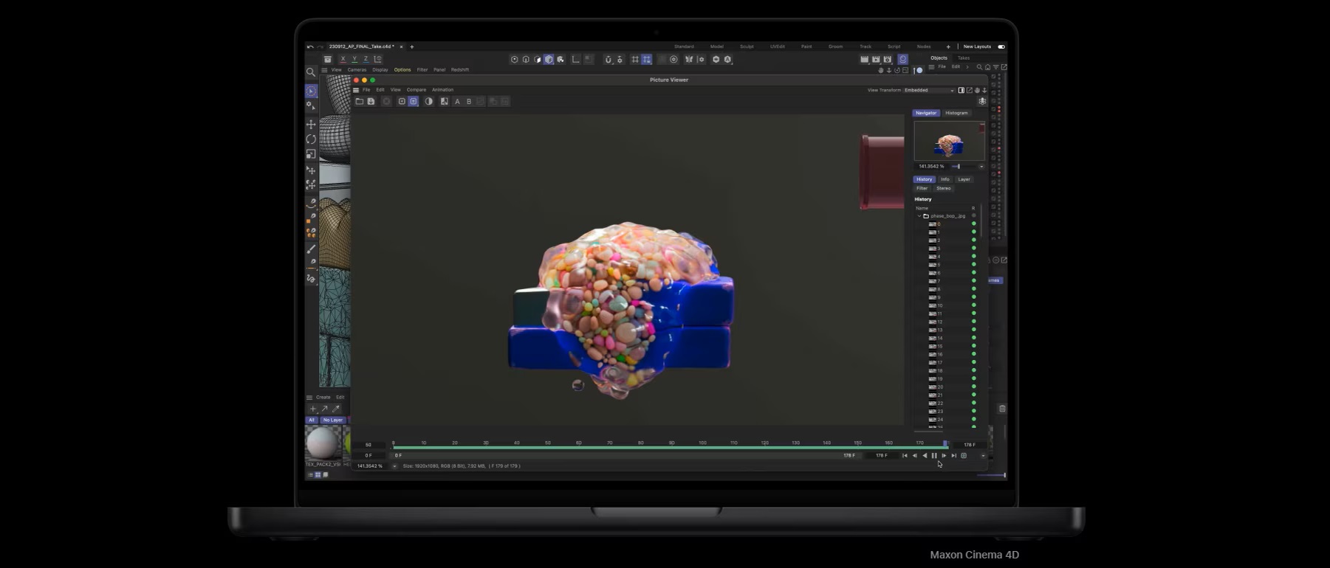
Task: Toggle the highlighted snap grid icon
Action: click(x=647, y=59)
